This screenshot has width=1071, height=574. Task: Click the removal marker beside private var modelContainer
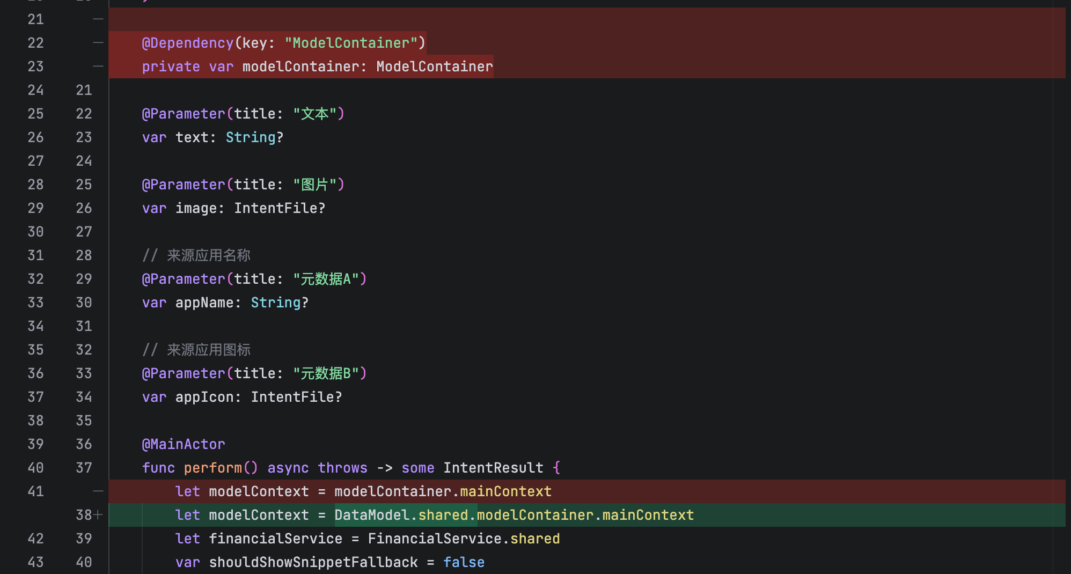click(98, 67)
